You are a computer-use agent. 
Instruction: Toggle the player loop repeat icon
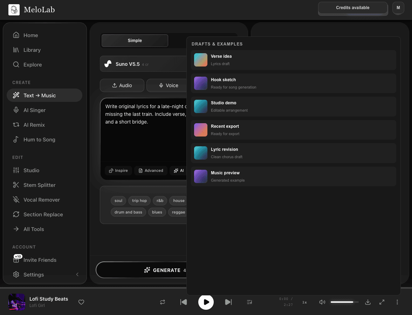tap(163, 302)
